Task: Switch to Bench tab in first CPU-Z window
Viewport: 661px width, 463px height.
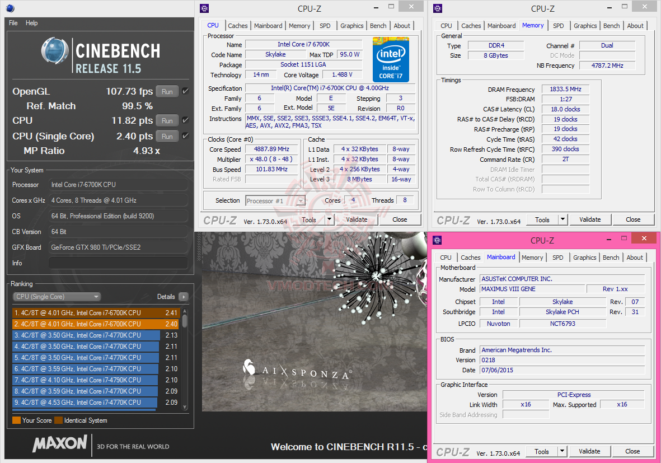Action: [378, 26]
